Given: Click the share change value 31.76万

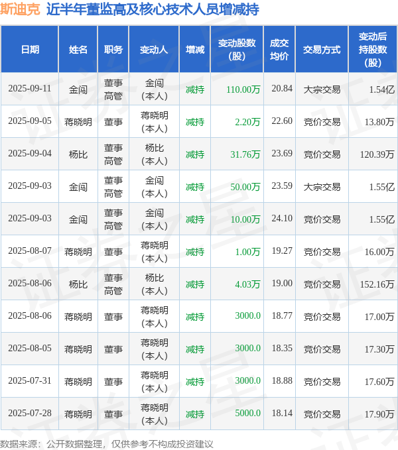Looking at the screenshot, I should (x=245, y=154).
